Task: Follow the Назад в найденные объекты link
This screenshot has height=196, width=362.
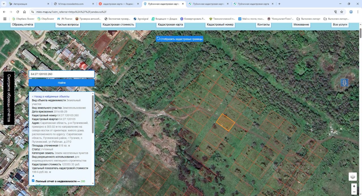Action: pos(51,96)
